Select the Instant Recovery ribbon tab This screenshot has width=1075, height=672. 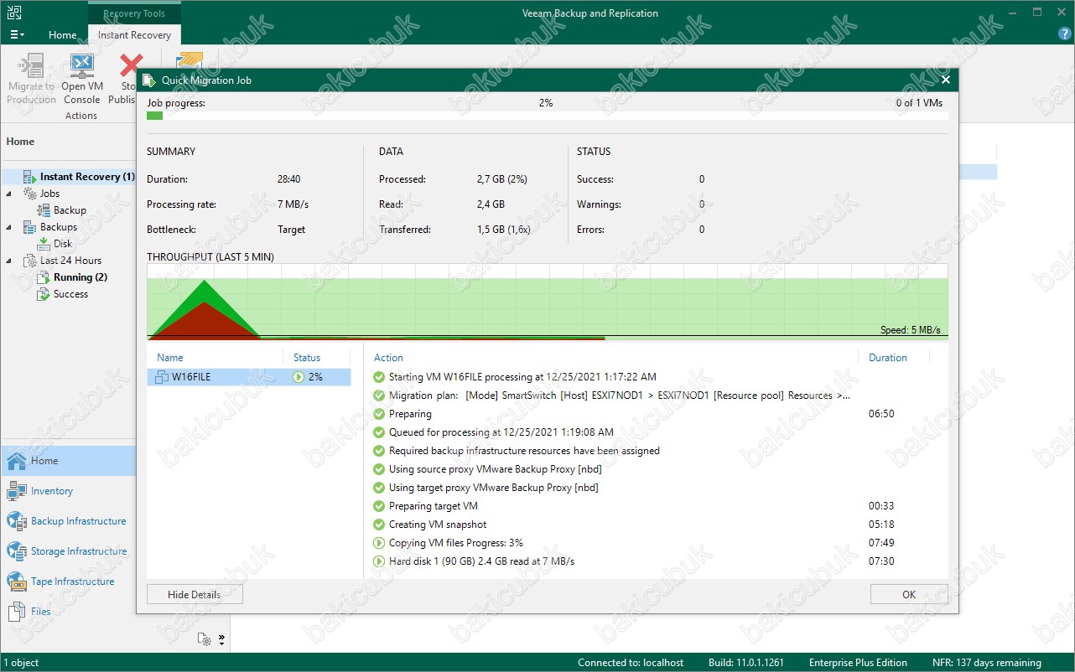click(x=134, y=35)
